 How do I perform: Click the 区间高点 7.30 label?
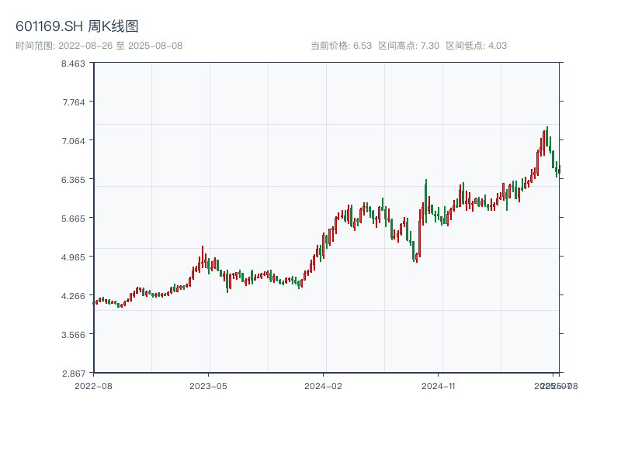click(x=408, y=46)
